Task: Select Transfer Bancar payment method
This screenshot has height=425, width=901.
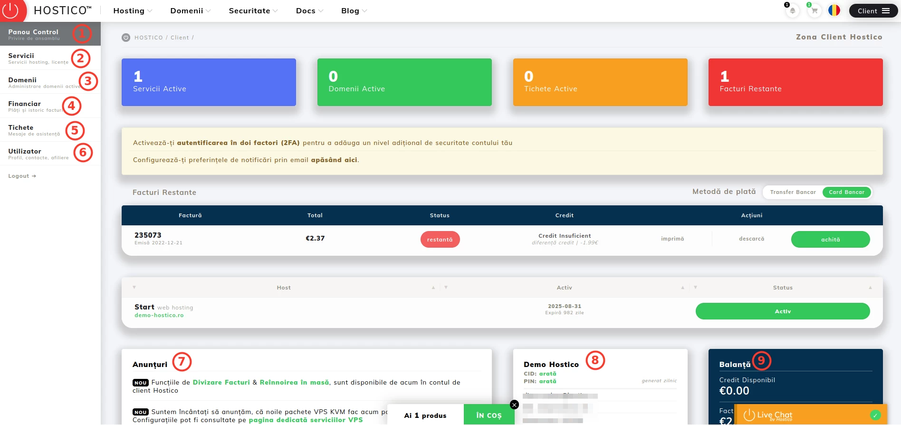Action: click(793, 192)
